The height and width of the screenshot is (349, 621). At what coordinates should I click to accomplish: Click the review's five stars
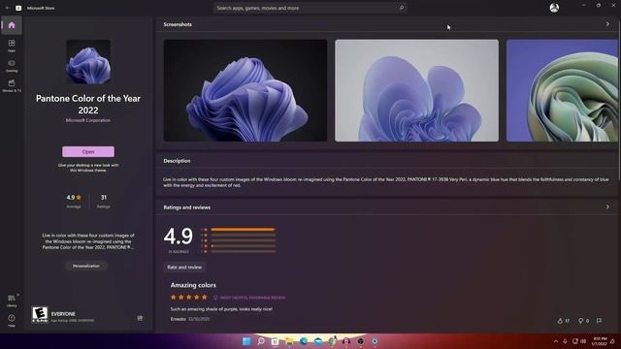[x=189, y=298]
